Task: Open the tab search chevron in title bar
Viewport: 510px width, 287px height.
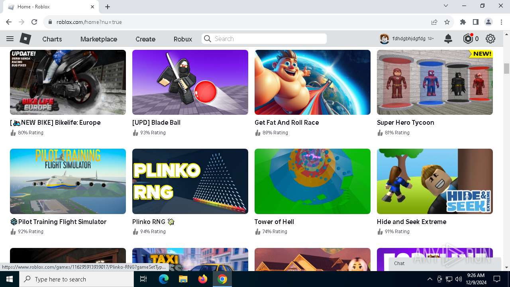Action: pos(446,6)
